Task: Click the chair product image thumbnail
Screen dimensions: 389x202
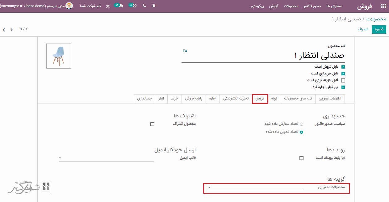Action: [59, 56]
